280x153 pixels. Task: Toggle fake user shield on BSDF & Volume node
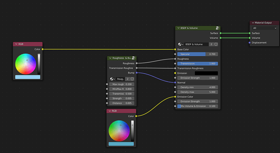click(x=216, y=45)
